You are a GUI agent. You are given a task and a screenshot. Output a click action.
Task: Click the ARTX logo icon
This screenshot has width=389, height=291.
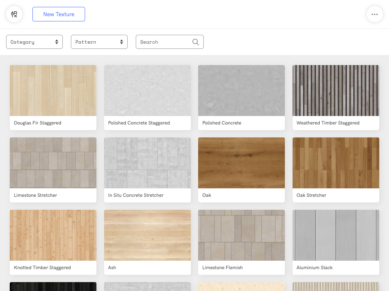point(14,14)
